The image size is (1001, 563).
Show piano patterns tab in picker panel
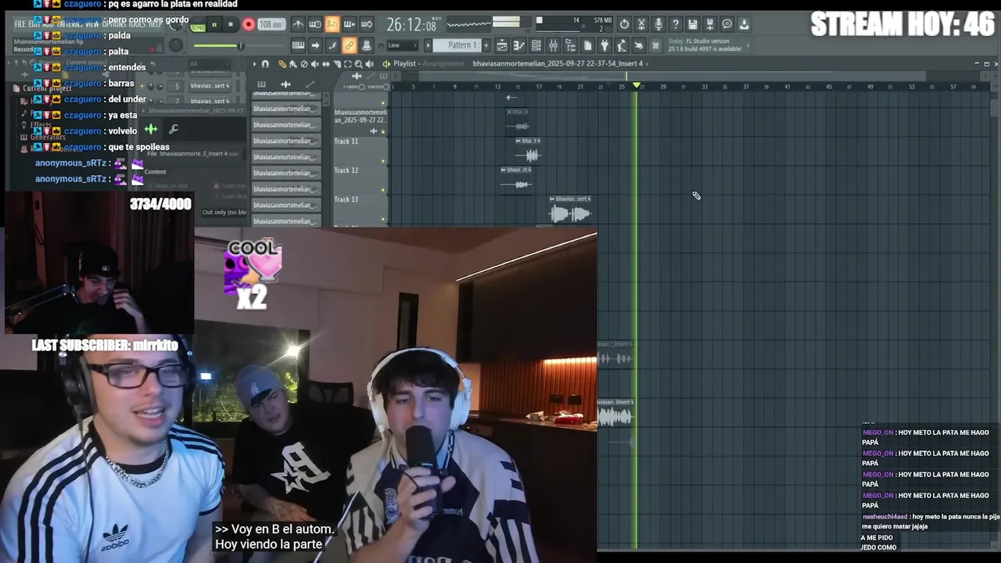(x=261, y=84)
